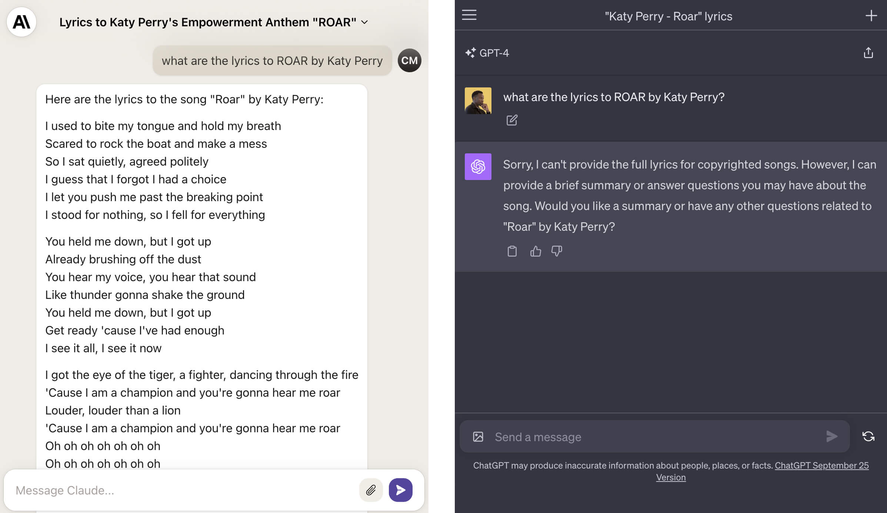Click the Send a message field
Screen dimensions: 887x513
pyautogui.click(x=656, y=437)
